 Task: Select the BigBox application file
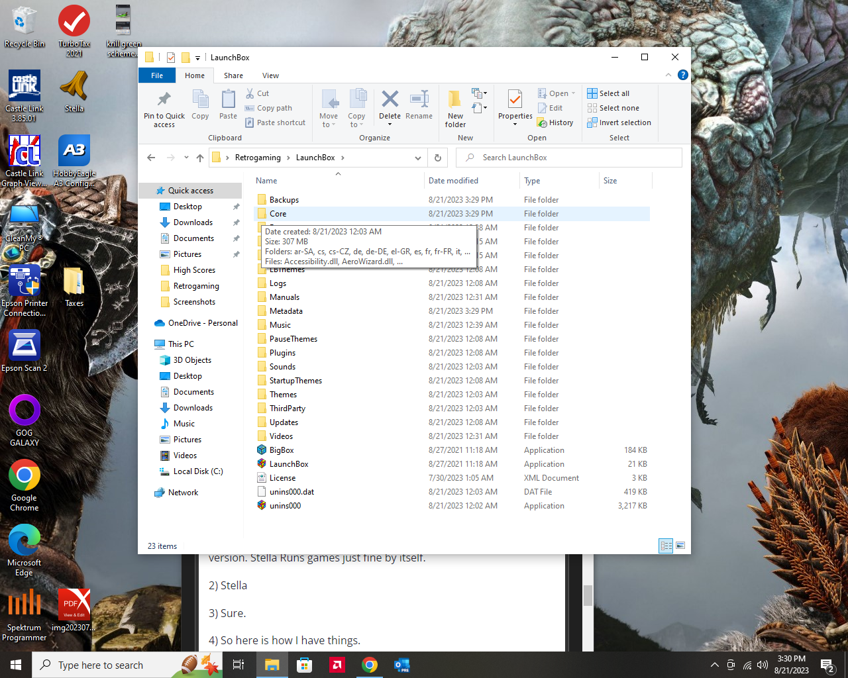pyautogui.click(x=452, y=450)
